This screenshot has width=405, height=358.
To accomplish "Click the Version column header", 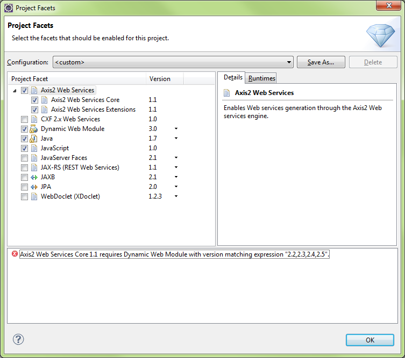I will (x=165, y=78).
